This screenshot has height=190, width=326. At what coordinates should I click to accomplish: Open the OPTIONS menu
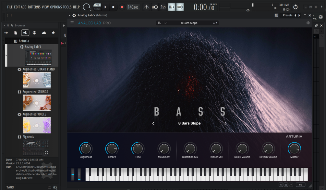pos(56,7)
